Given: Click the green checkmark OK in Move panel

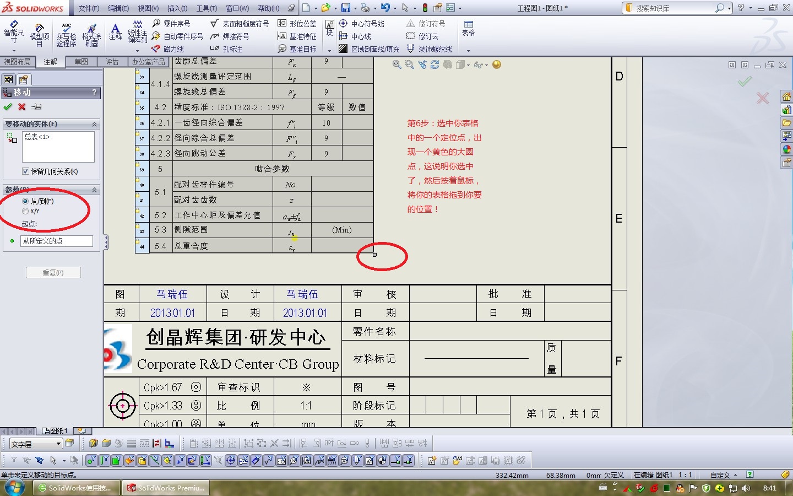Looking at the screenshot, I should (8, 107).
